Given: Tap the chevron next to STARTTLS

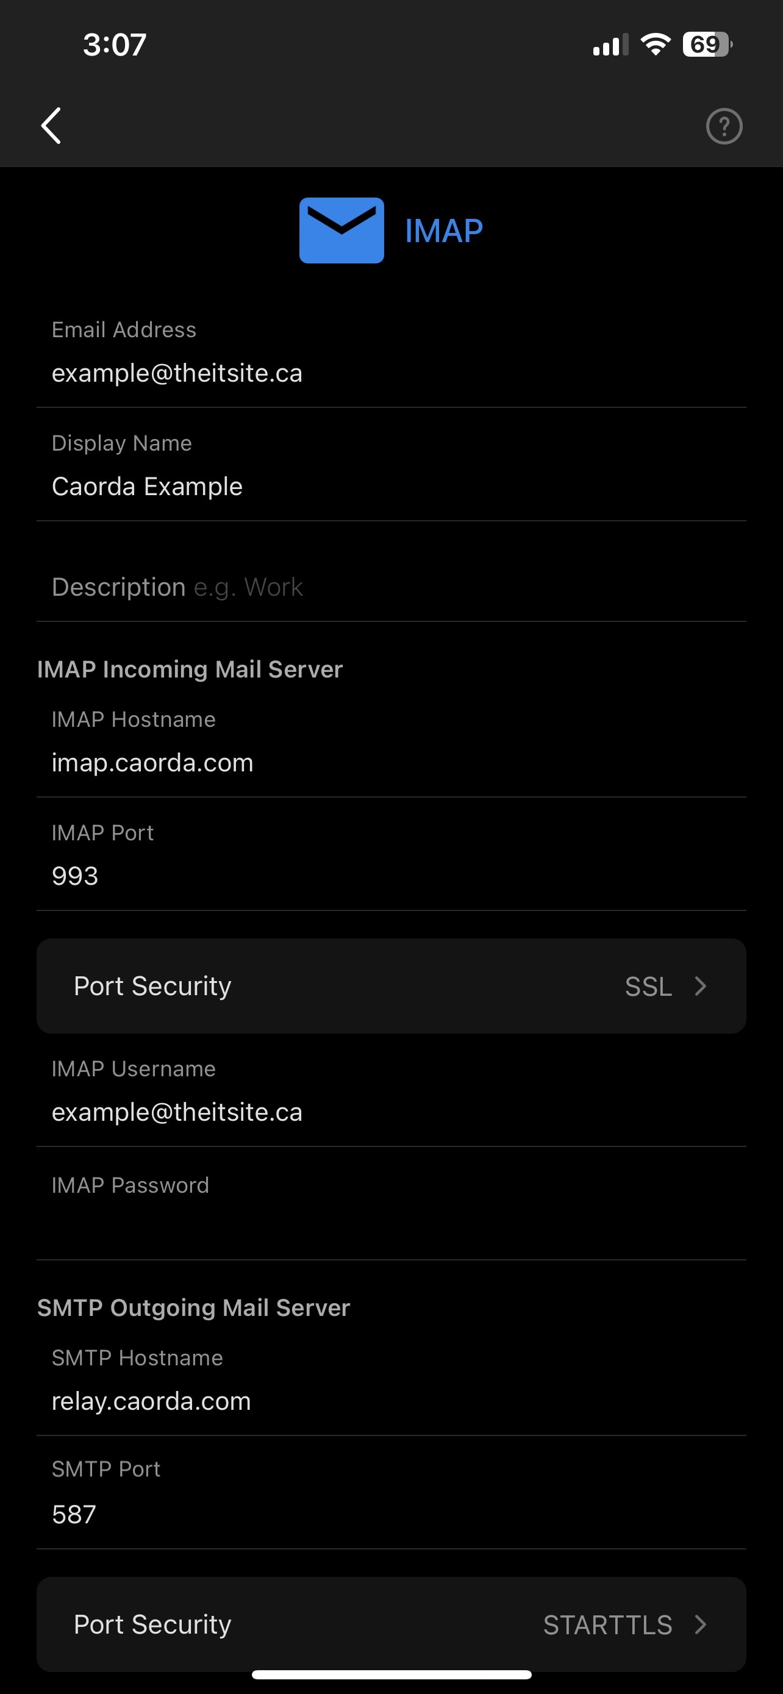Looking at the screenshot, I should point(700,1624).
